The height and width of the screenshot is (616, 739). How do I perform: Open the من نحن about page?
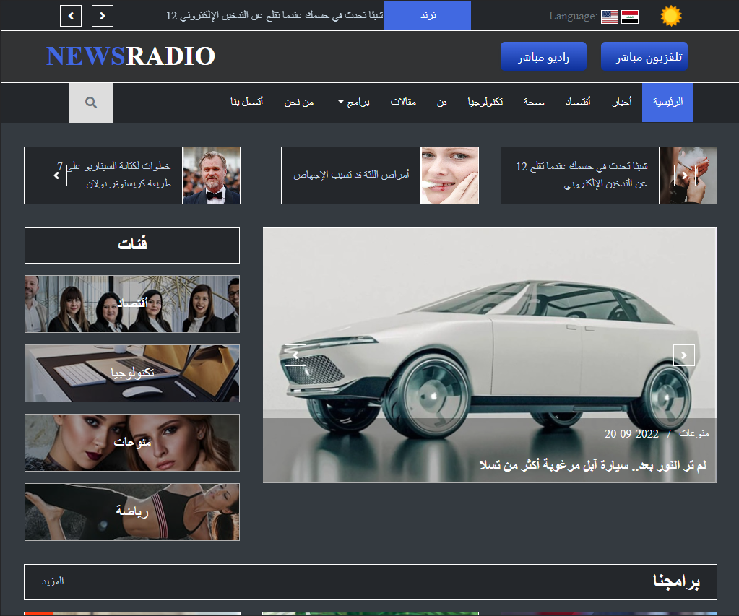coord(299,103)
